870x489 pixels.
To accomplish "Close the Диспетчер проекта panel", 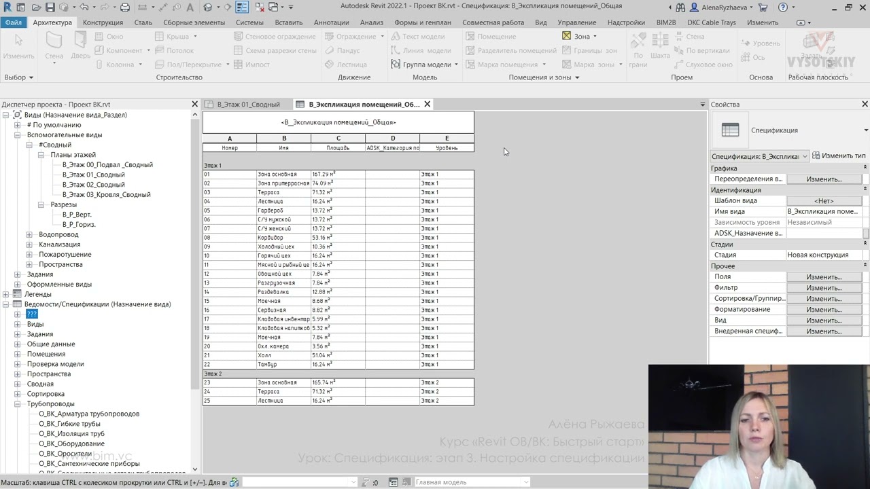I will (x=194, y=105).
